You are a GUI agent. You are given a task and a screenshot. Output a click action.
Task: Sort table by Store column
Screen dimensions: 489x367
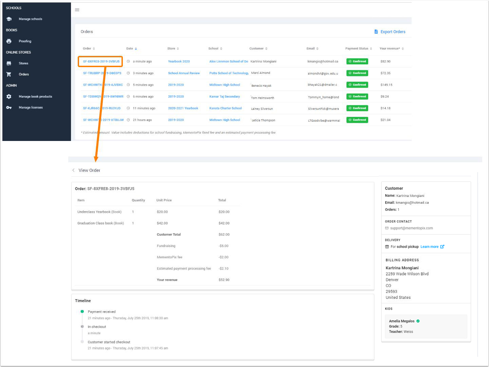(x=173, y=48)
